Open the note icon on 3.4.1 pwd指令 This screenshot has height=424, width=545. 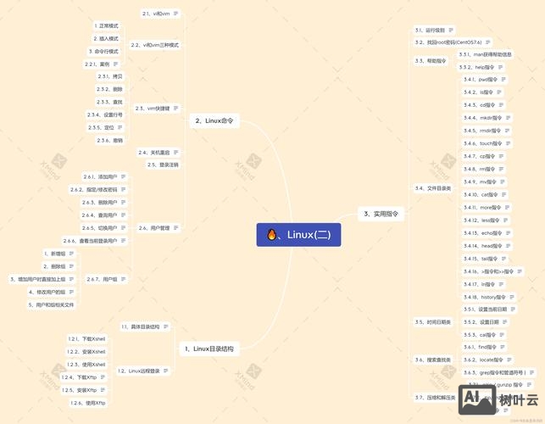[503, 80]
